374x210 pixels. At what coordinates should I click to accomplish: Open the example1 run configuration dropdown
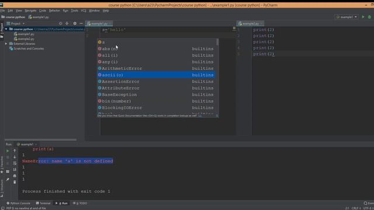[347, 17]
